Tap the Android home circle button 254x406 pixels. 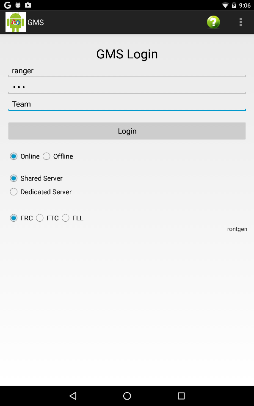[x=127, y=396]
